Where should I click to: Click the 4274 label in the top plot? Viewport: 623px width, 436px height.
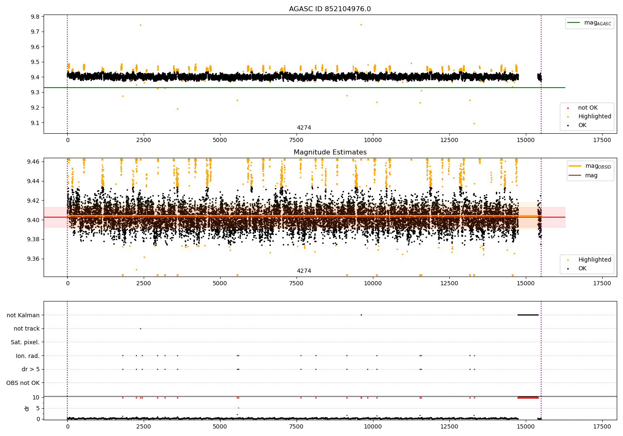pos(304,128)
